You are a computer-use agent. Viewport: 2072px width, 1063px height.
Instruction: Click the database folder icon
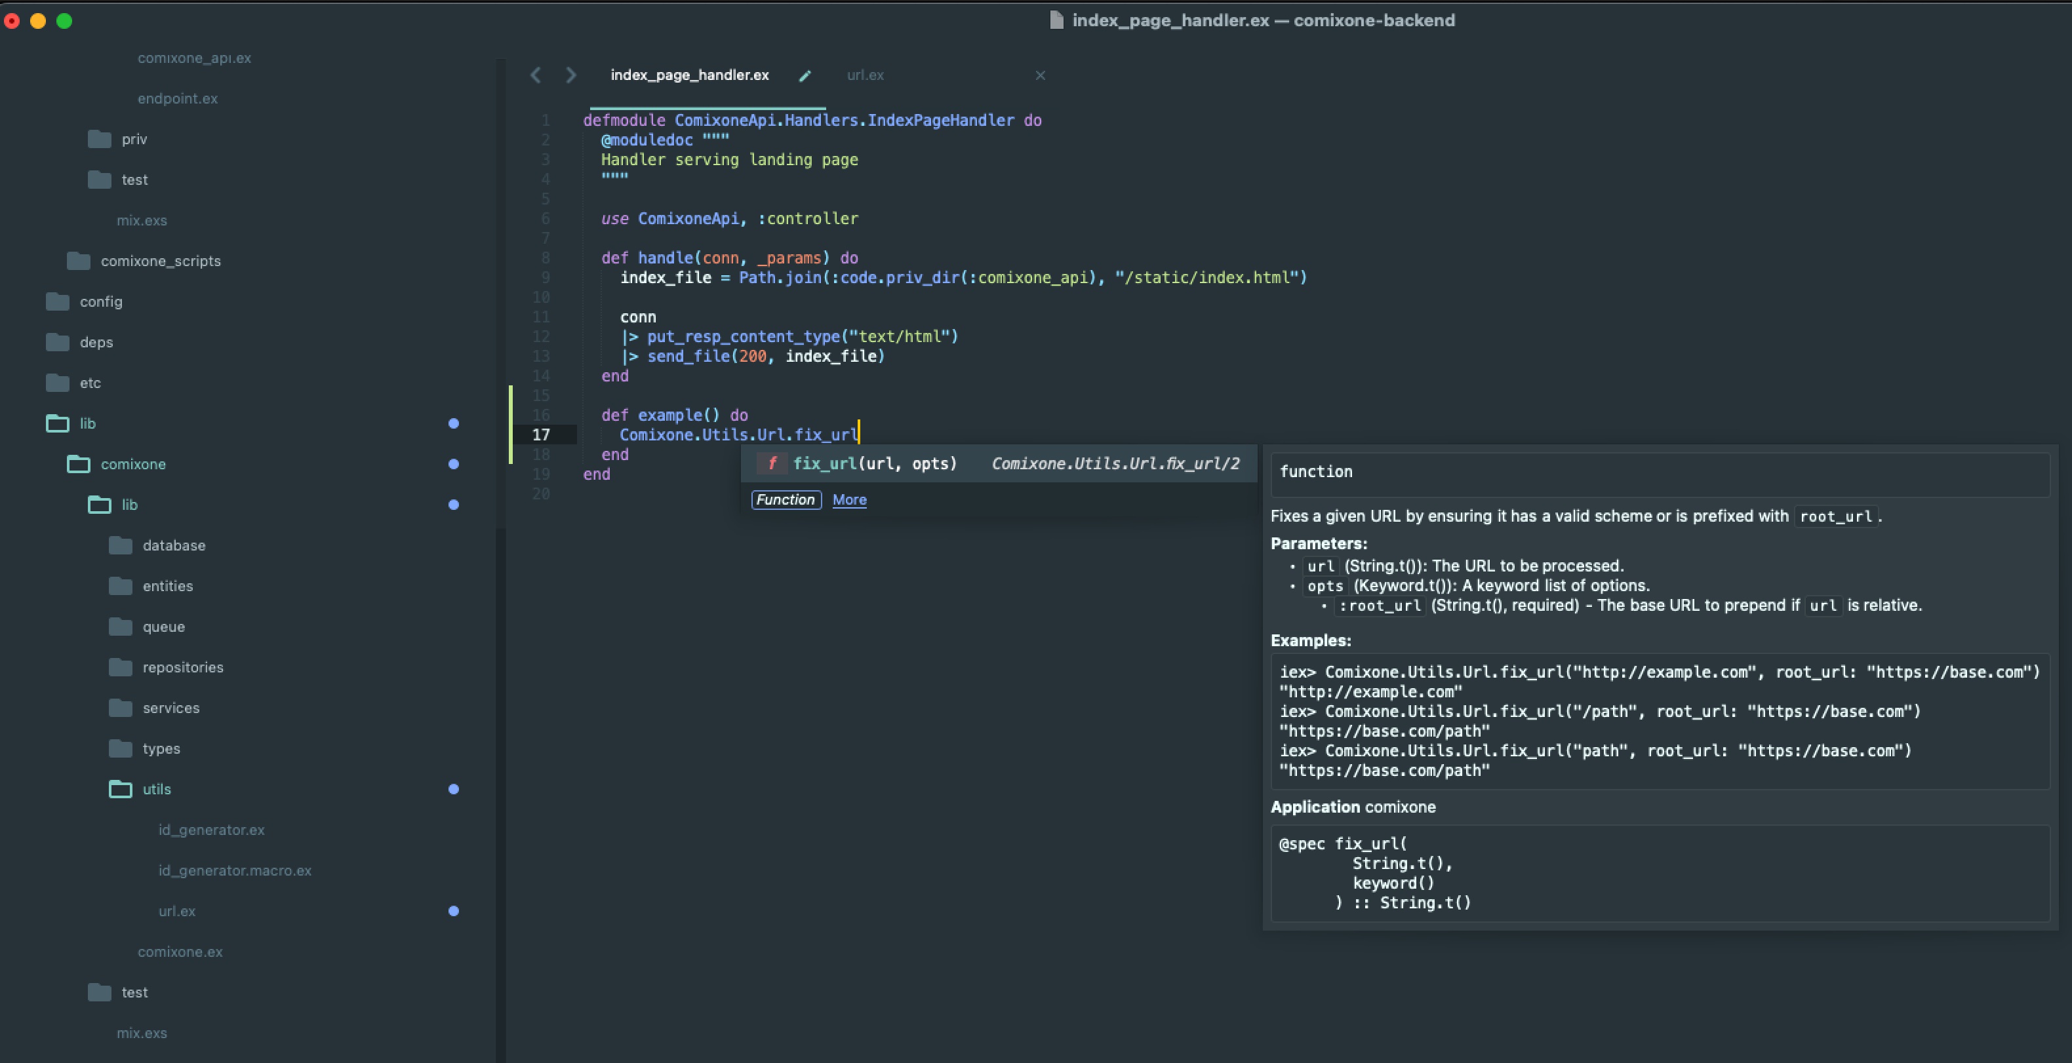click(120, 545)
